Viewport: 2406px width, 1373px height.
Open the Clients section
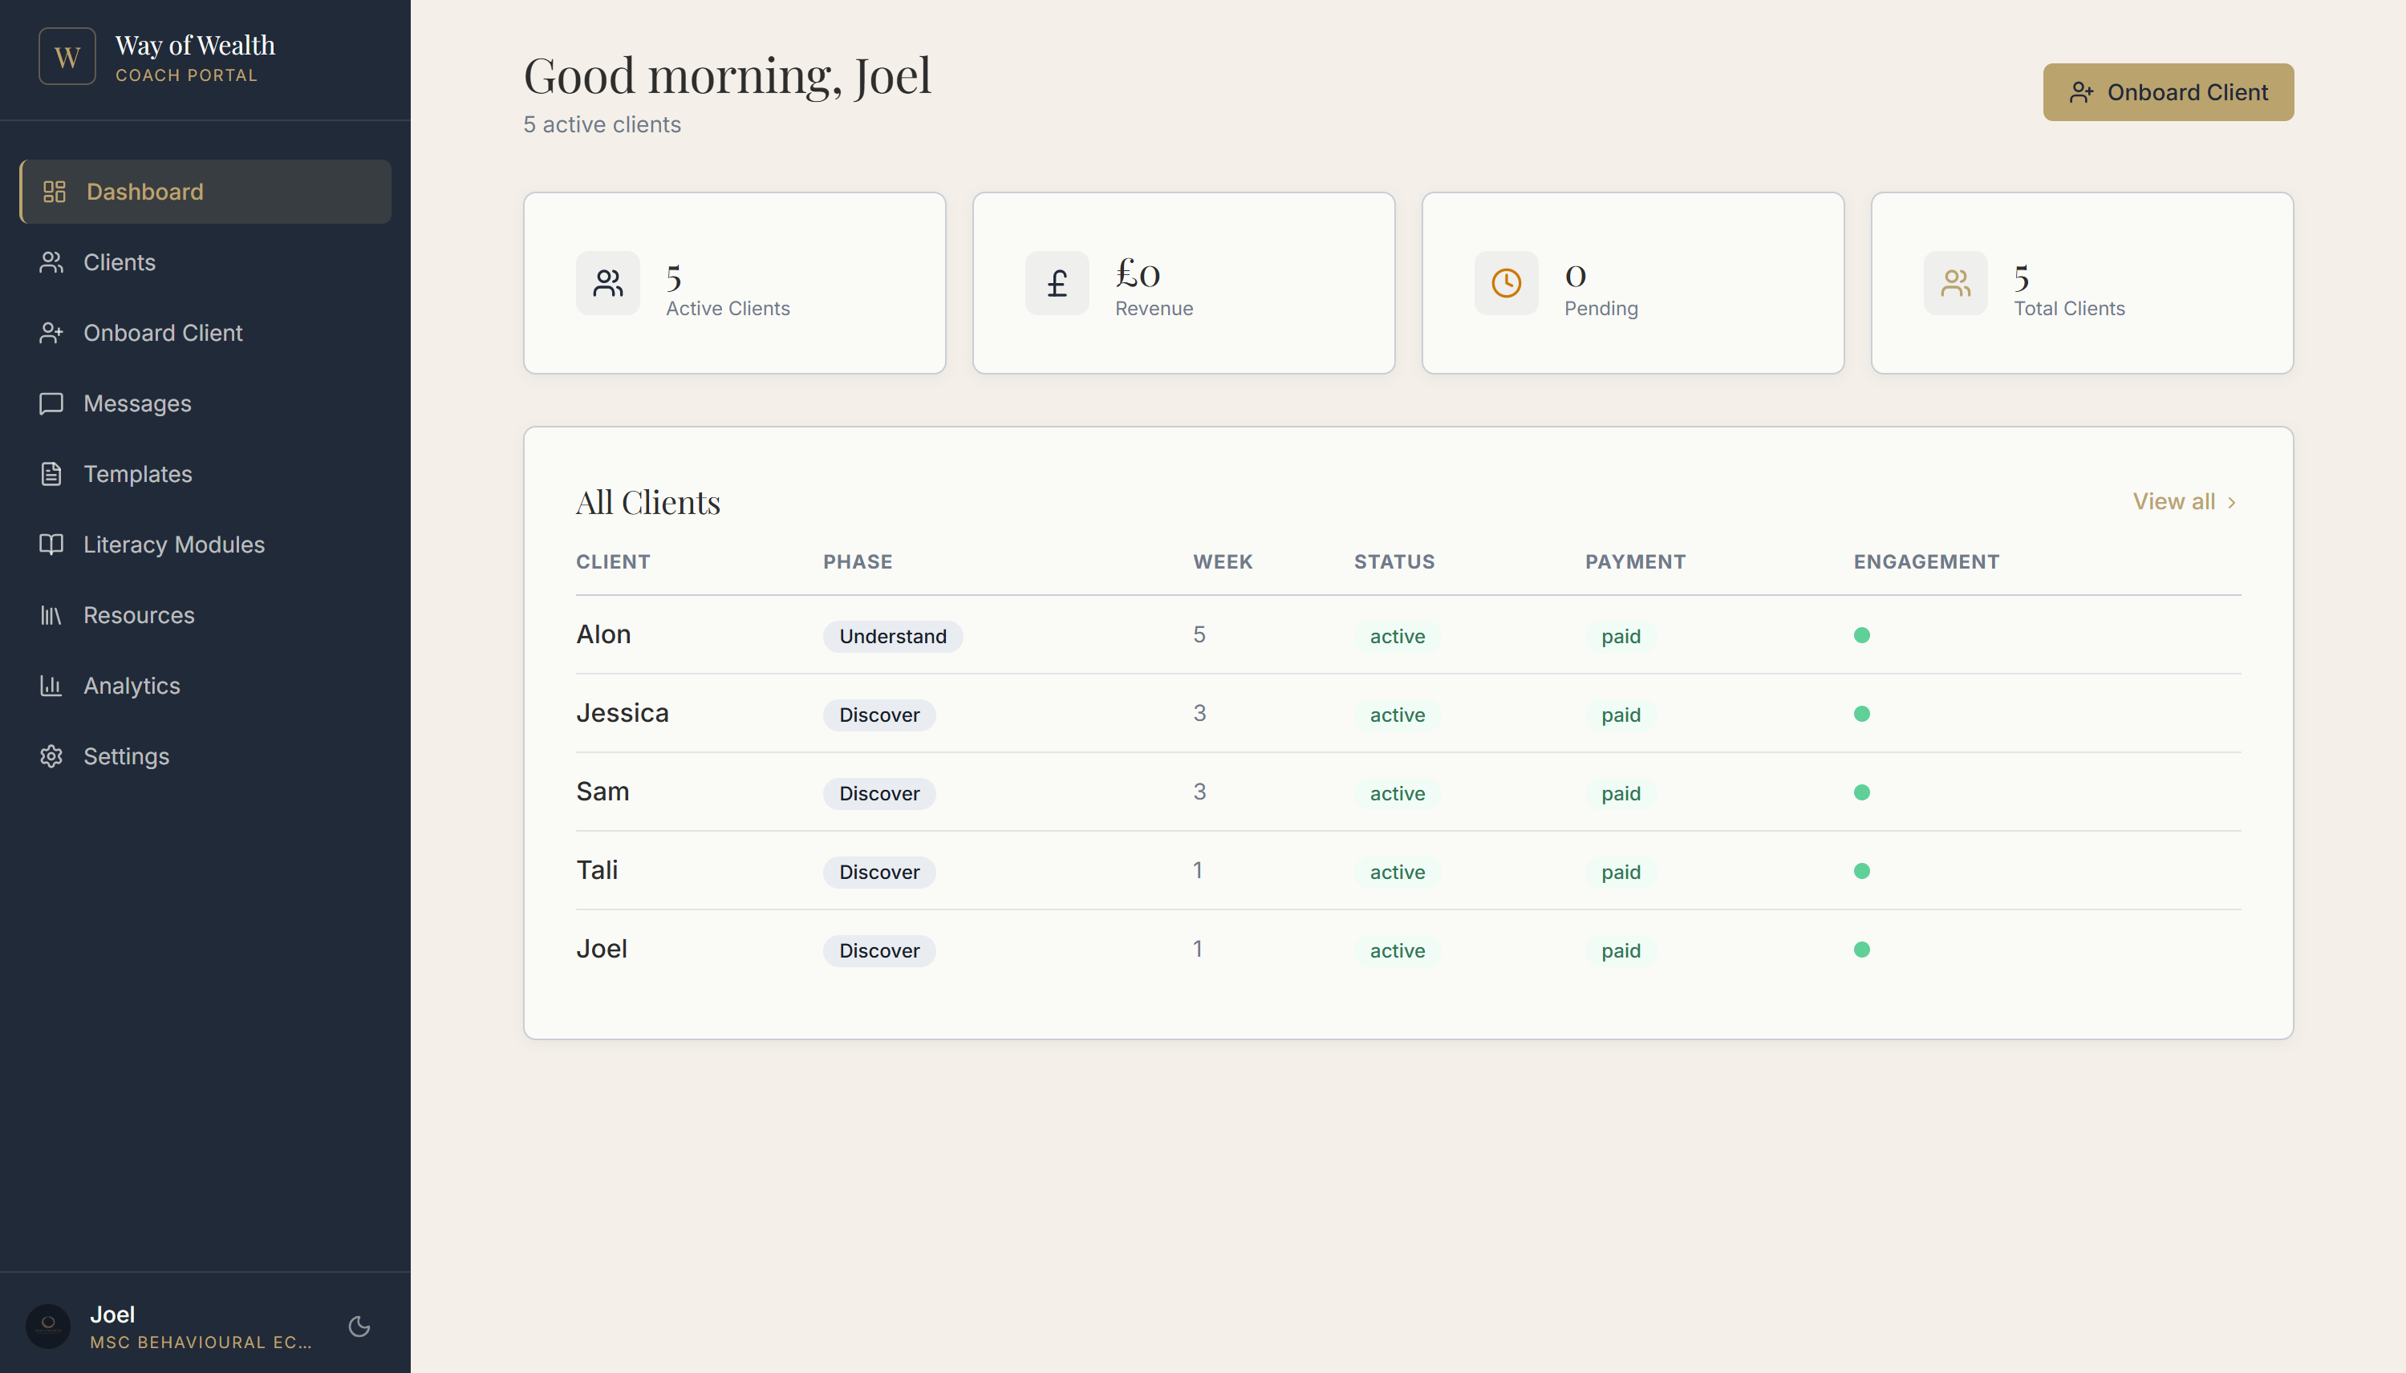(x=119, y=262)
